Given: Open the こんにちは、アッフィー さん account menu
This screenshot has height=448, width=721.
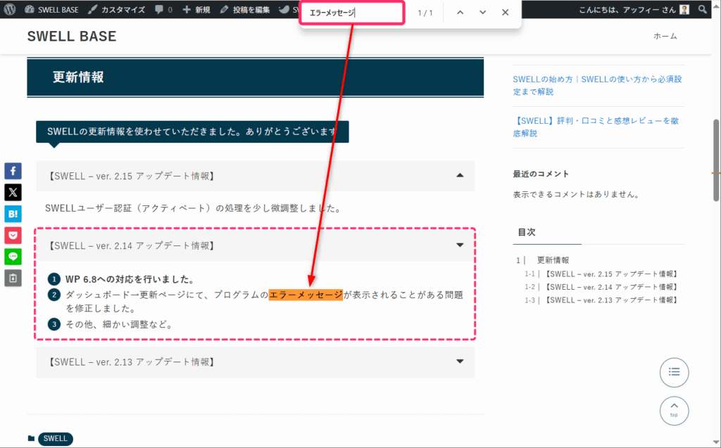Looking at the screenshot, I should 634,10.
